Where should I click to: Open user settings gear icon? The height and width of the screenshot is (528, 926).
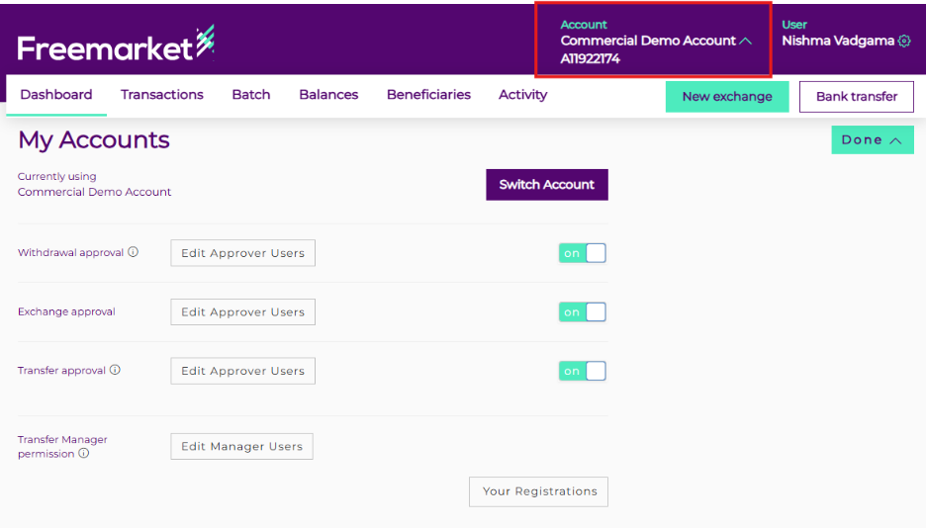[x=903, y=42]
